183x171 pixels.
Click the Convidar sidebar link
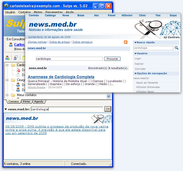[x=140, y=69]
